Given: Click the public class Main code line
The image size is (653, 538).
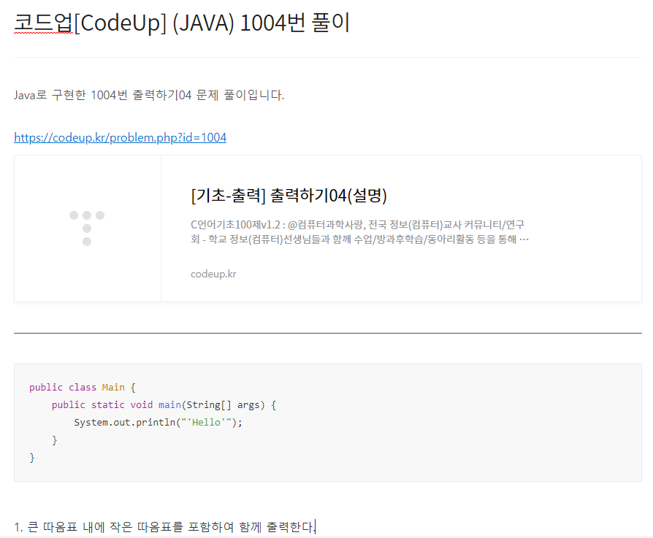Looking at the screenshot, I should click(83, 388).
